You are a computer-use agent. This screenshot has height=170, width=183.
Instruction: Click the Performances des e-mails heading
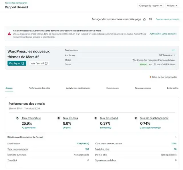pyautogui.click(x=27, y=104)
